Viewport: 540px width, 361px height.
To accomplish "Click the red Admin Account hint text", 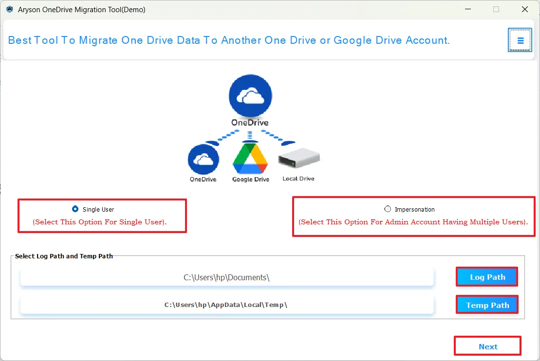I will coord(413,222).
